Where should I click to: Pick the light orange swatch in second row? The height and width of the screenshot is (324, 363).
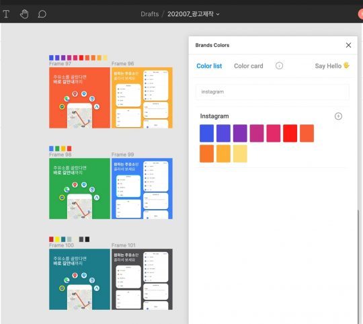point(223,154)
